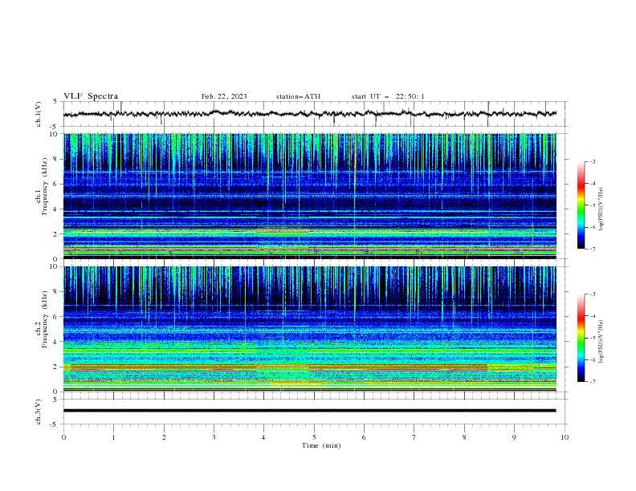Click the "-5" tick on ch.3(V) axis
This screenshot has width=636, height=491.
coord(55,424)
